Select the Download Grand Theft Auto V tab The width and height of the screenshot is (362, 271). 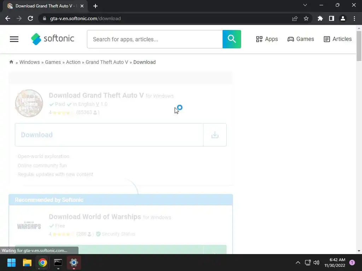click(x=45, y=6)
